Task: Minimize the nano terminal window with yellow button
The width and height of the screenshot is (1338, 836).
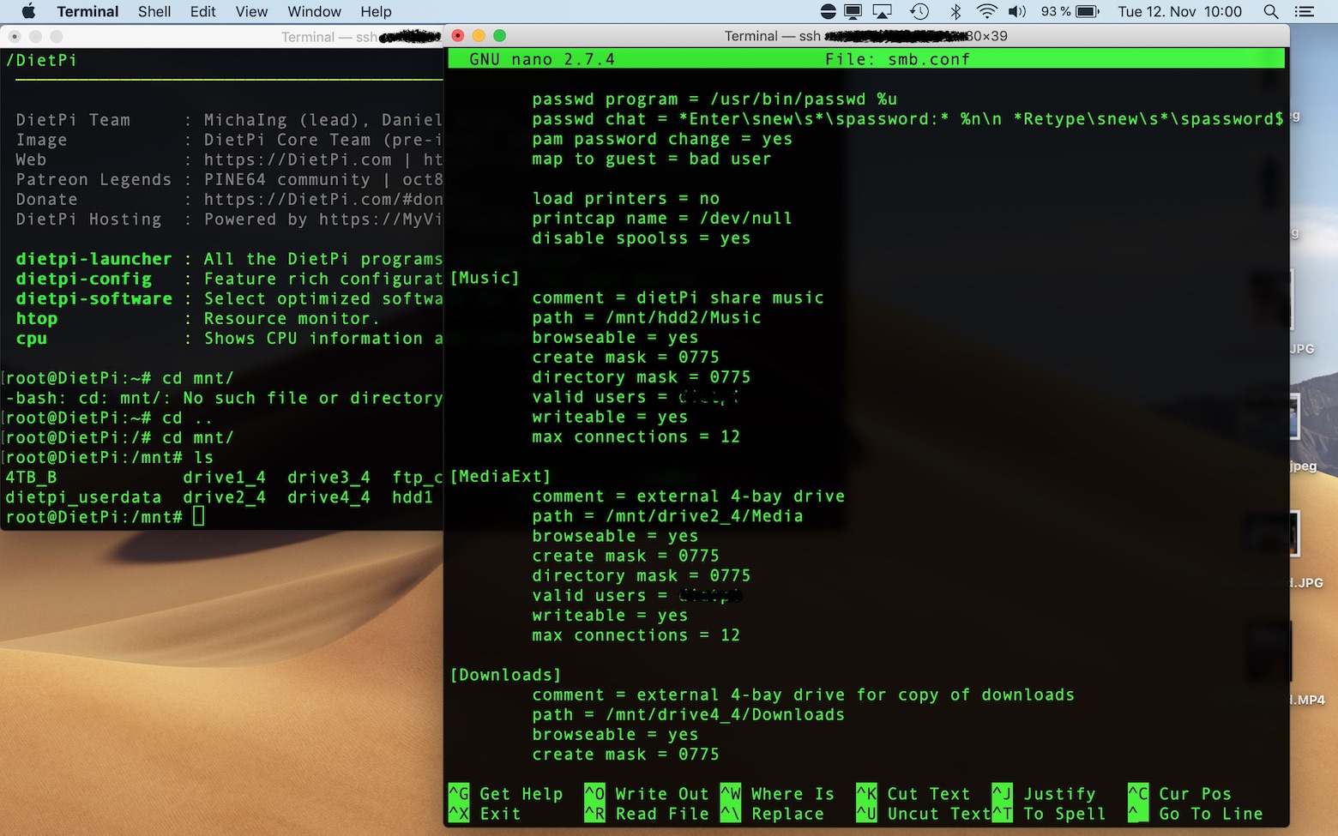Action: tap(479, 35)
